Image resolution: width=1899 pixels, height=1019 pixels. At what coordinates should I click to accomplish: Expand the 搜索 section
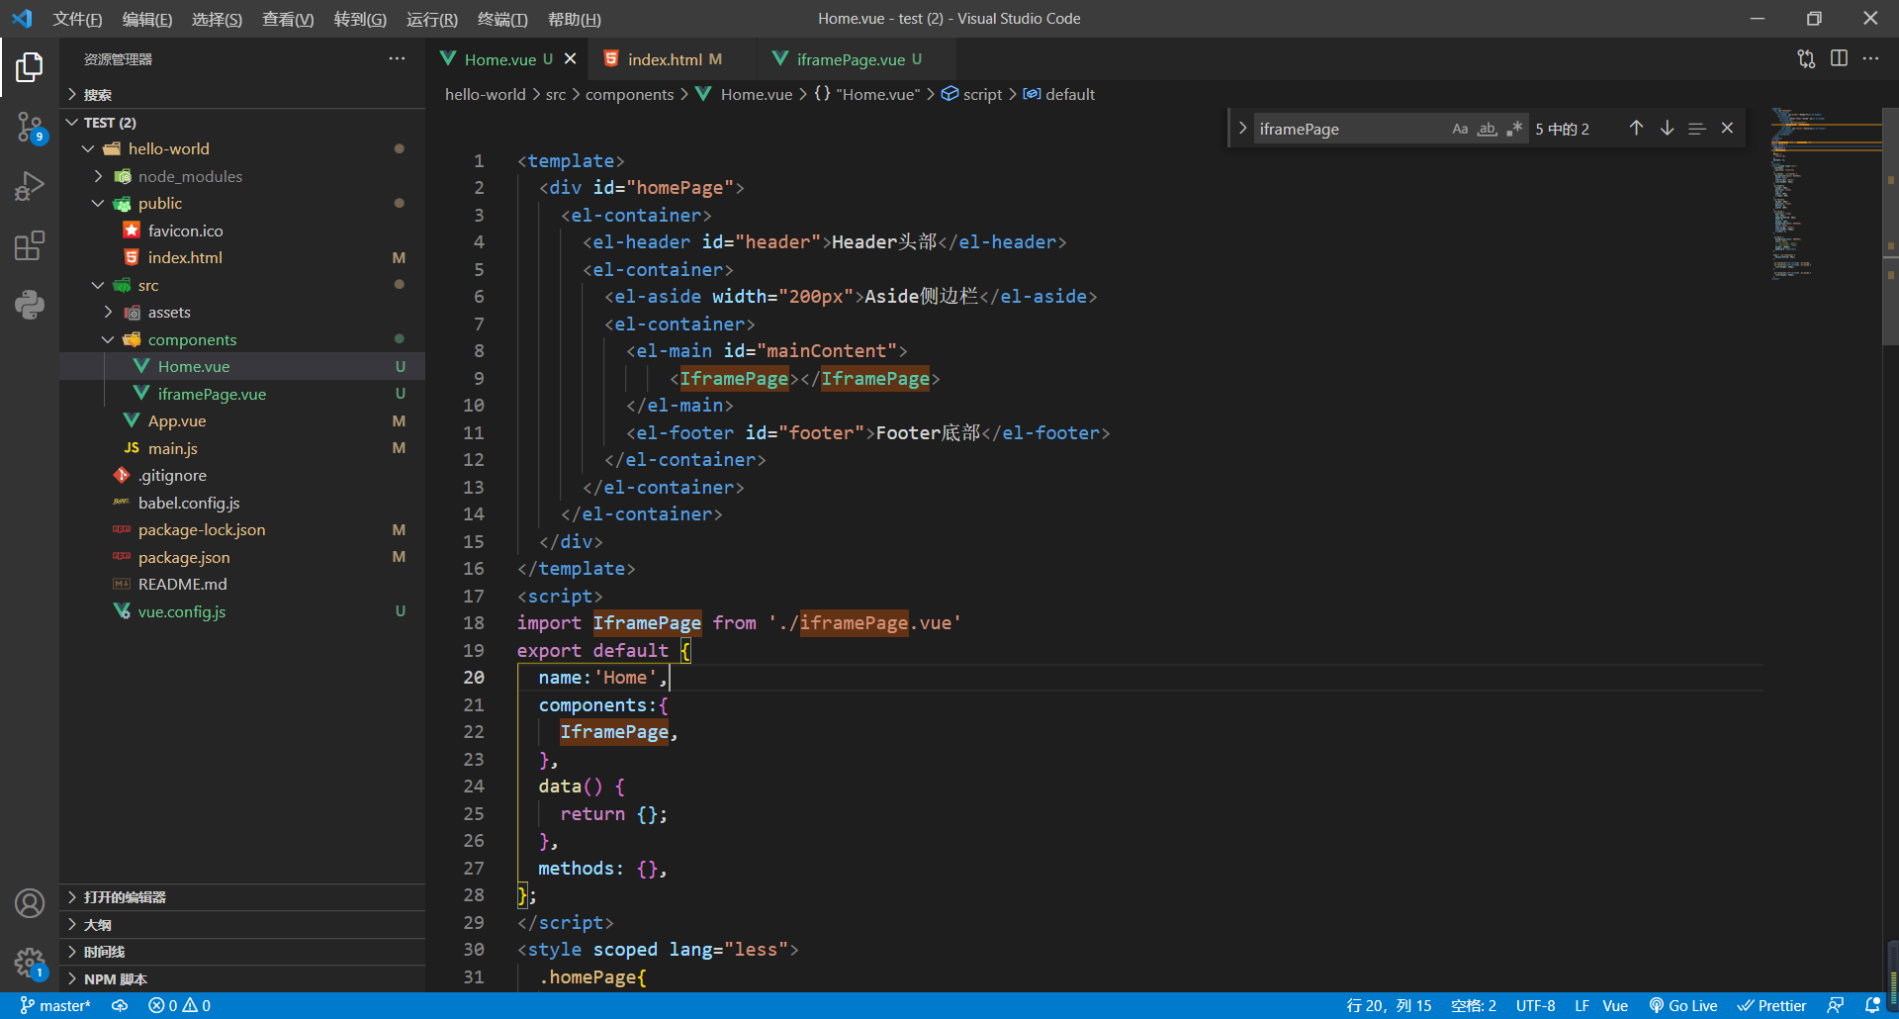(242, 95)
